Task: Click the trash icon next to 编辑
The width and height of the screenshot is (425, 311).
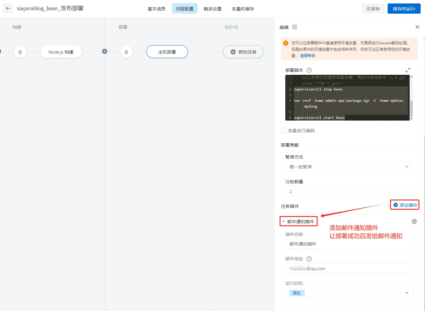Action: pyautogui.click(x=295, y=27)
